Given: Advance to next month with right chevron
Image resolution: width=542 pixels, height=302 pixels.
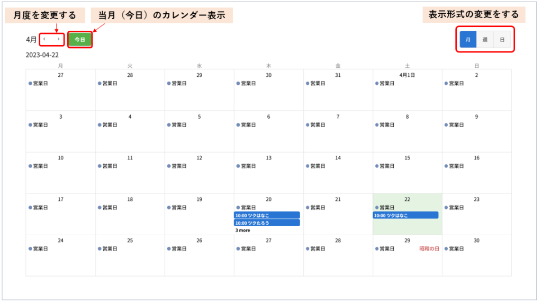Looking at the screenshot, I should pos(58,39).
